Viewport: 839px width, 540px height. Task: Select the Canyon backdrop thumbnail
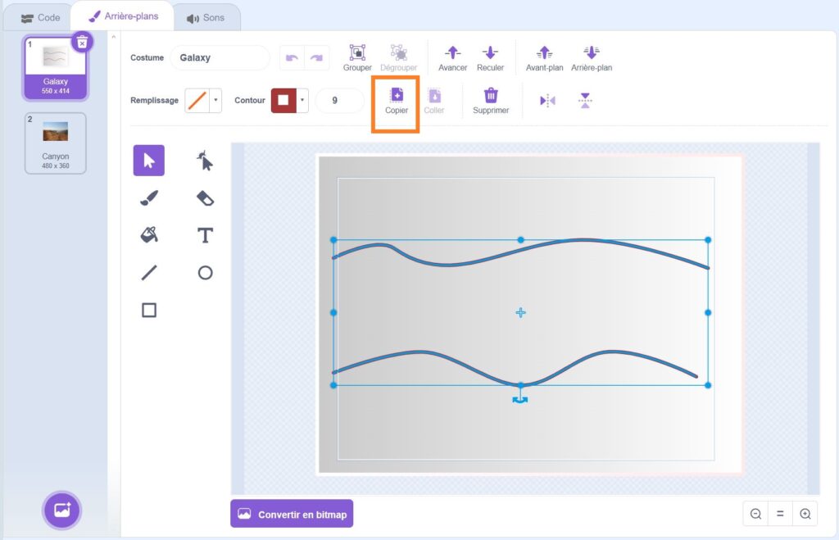(x=56, y=142)
